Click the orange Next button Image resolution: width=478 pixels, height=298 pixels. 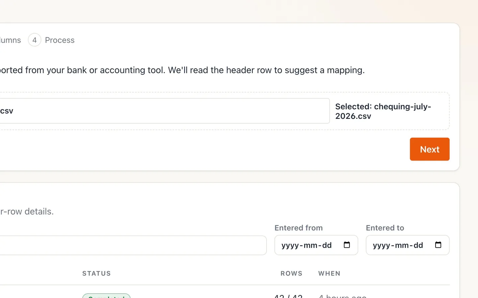pos(430,149)
